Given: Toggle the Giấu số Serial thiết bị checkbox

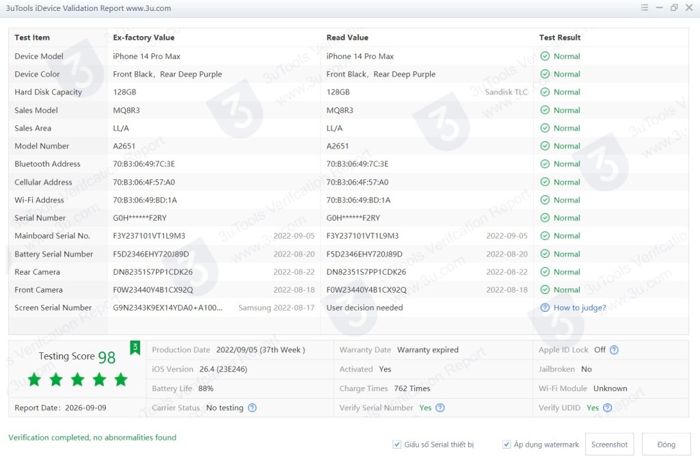Looking at the screenshot, I should (396, 445).
